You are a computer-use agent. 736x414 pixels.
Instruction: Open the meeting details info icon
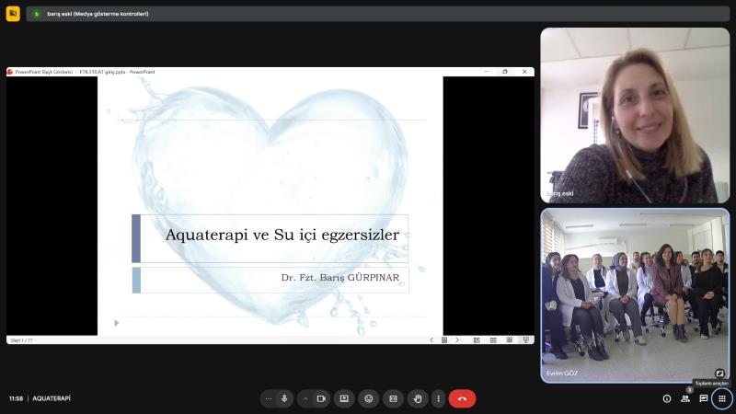pyautogui.click(x=667, y=398)
